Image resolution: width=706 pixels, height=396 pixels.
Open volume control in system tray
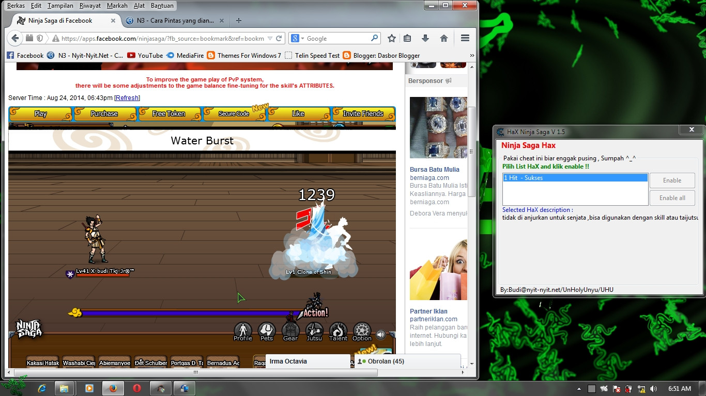click(x=654, y=388)
